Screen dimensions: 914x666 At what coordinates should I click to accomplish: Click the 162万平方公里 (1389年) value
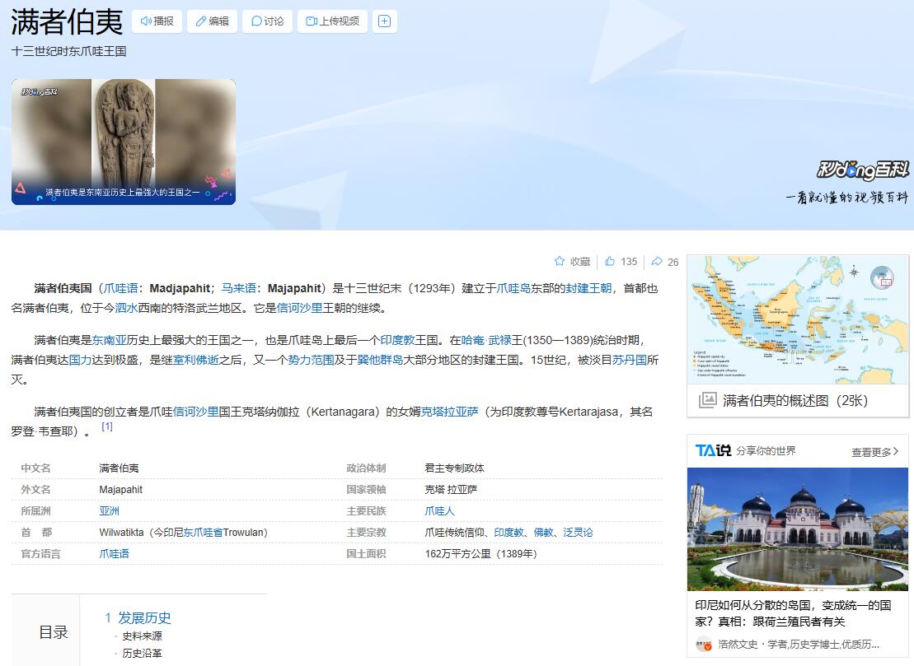coord(480,554)
